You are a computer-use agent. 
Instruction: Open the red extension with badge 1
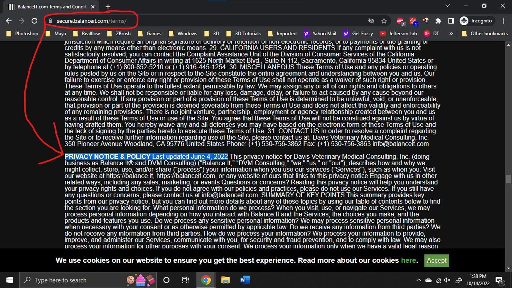tap(413, 21)
